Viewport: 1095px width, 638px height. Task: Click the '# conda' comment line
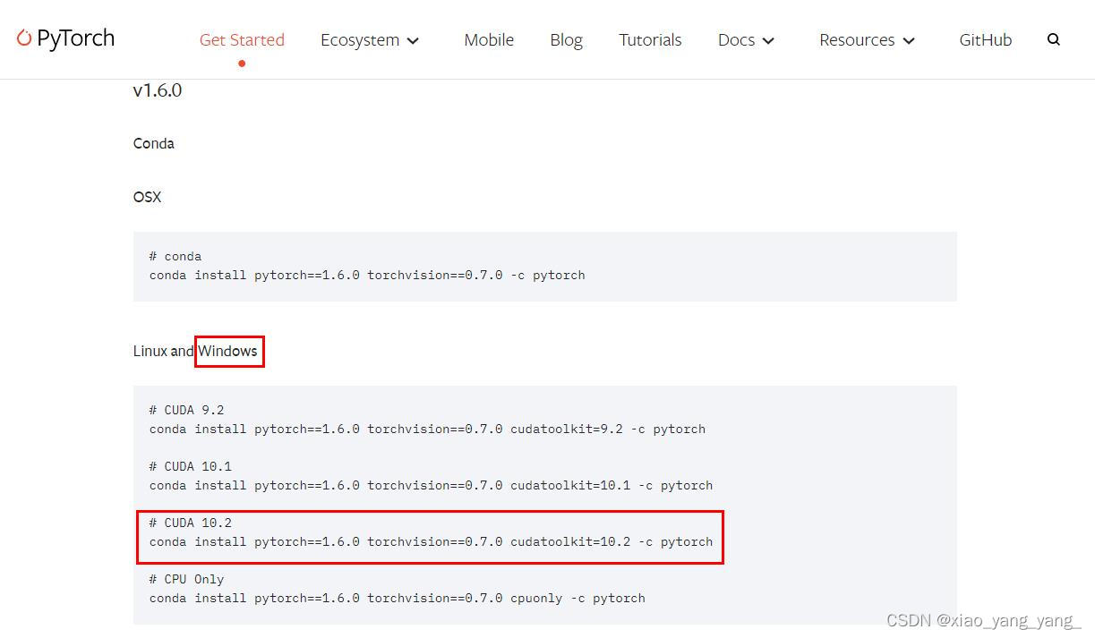pyautogui.click(x=175, y=257)
